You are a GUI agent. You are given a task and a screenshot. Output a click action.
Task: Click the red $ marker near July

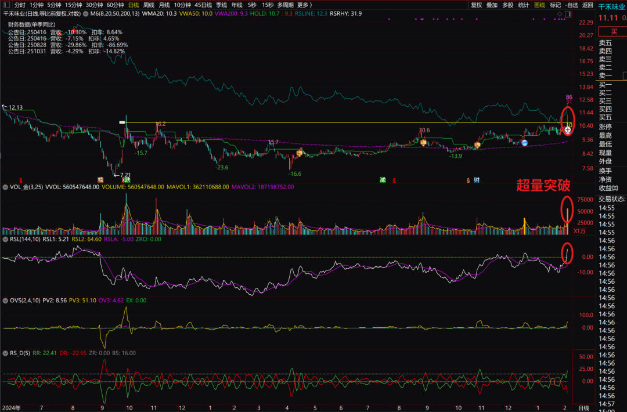click(x=21, y=180)
